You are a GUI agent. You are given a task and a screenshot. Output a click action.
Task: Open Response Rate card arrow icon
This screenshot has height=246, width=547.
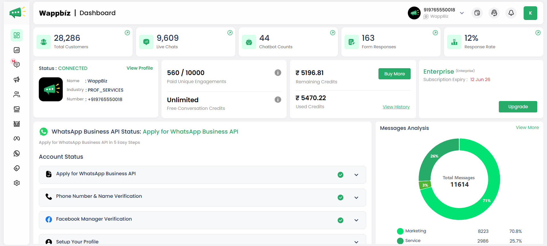pos(538,33)
